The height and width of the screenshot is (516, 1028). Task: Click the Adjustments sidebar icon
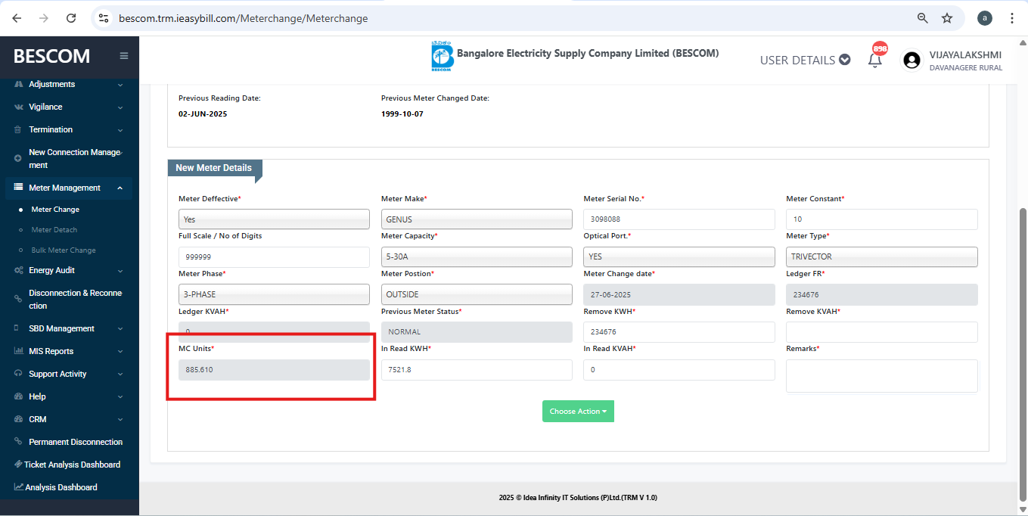(18, 84)
